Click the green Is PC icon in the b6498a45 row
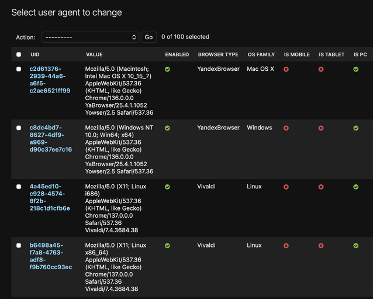373x299 pixels. pyautogui.click(x=355, y=246)
